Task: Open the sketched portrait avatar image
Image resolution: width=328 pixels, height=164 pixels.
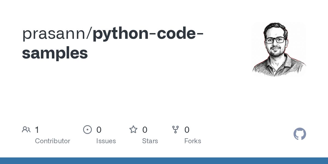Action: pos(279,49)
